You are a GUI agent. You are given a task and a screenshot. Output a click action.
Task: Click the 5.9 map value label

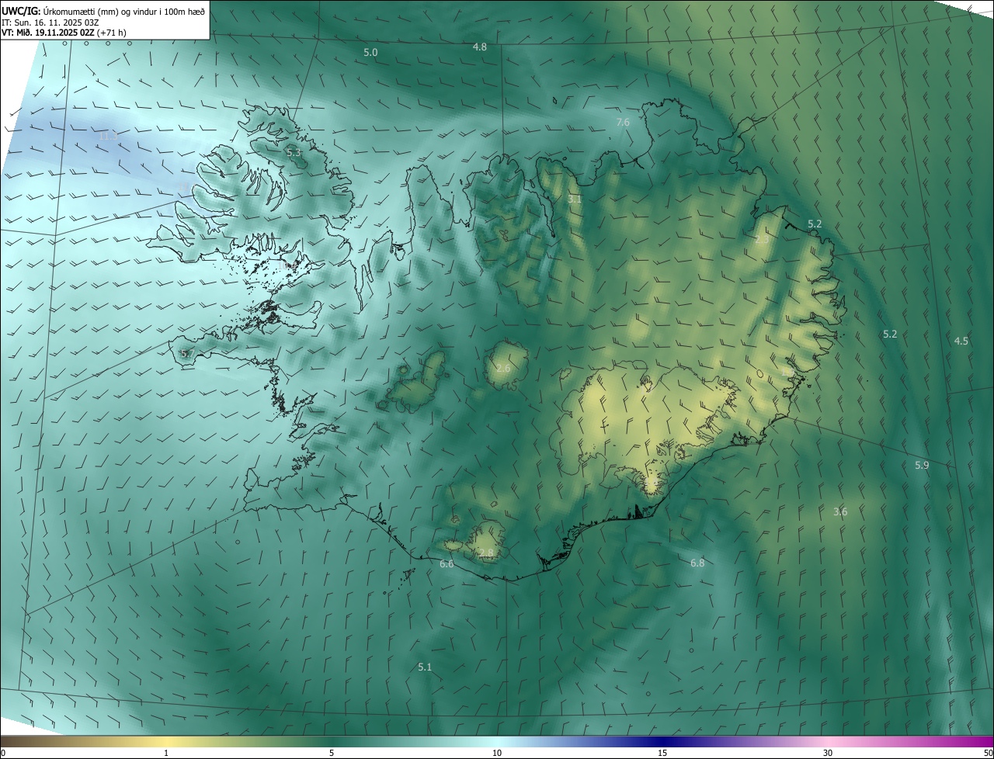(x=922, y=465)
